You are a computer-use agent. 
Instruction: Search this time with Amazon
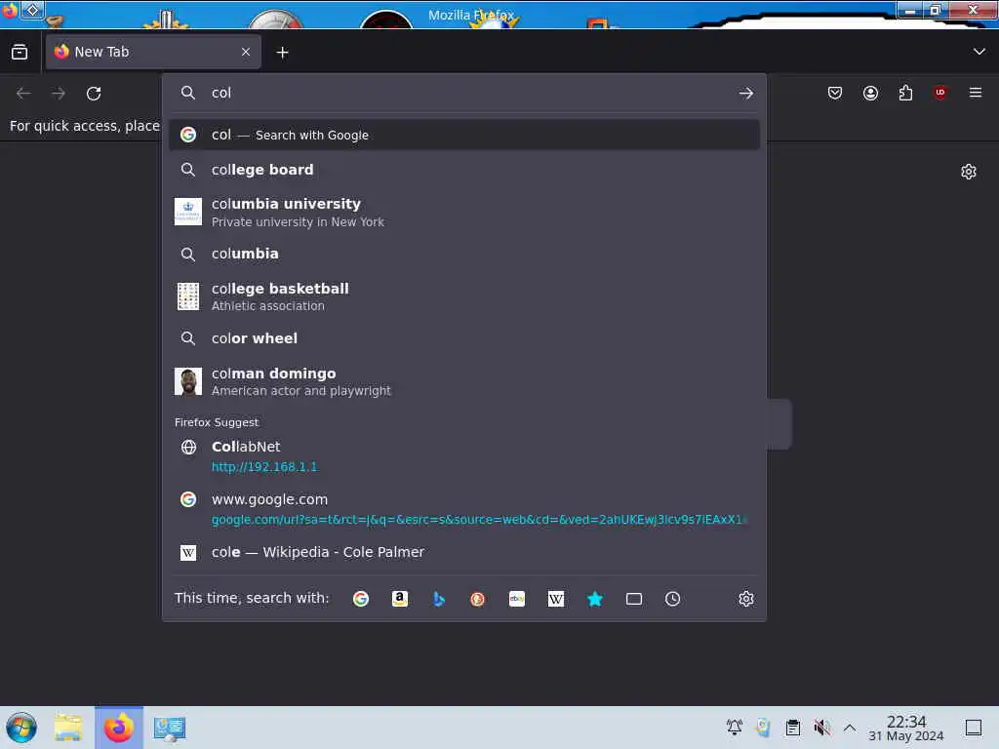click(399, 599)
